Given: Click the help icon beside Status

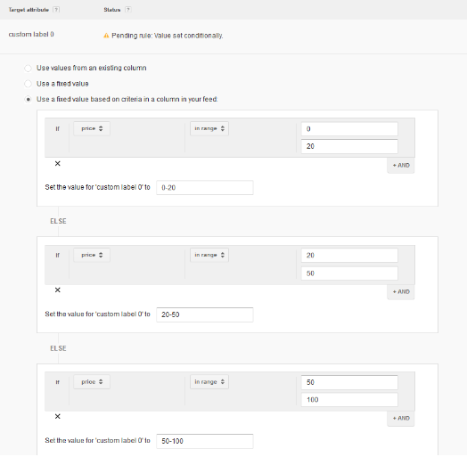Looking at the screenshot, I should coord(127,10).
